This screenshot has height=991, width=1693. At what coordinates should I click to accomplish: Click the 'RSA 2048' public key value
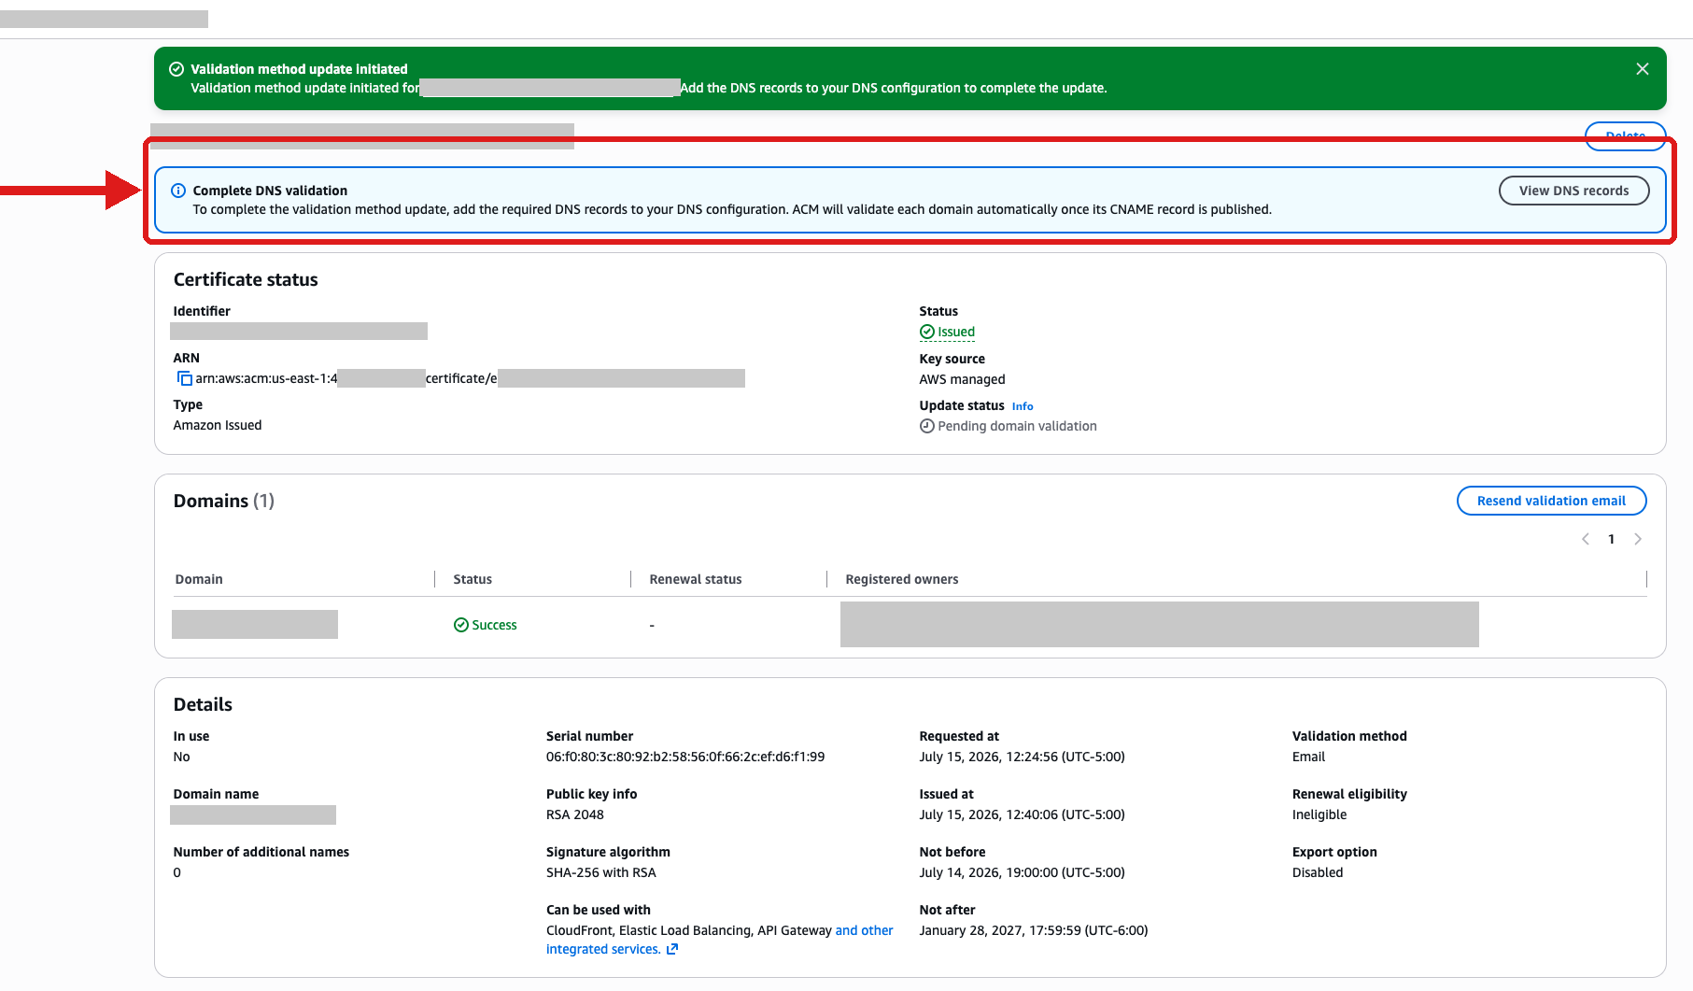[x=575, y=814]
